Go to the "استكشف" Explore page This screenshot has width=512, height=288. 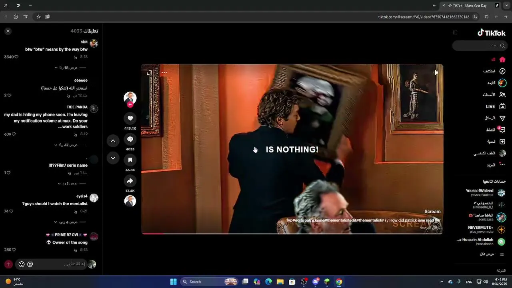click(494, 71)
